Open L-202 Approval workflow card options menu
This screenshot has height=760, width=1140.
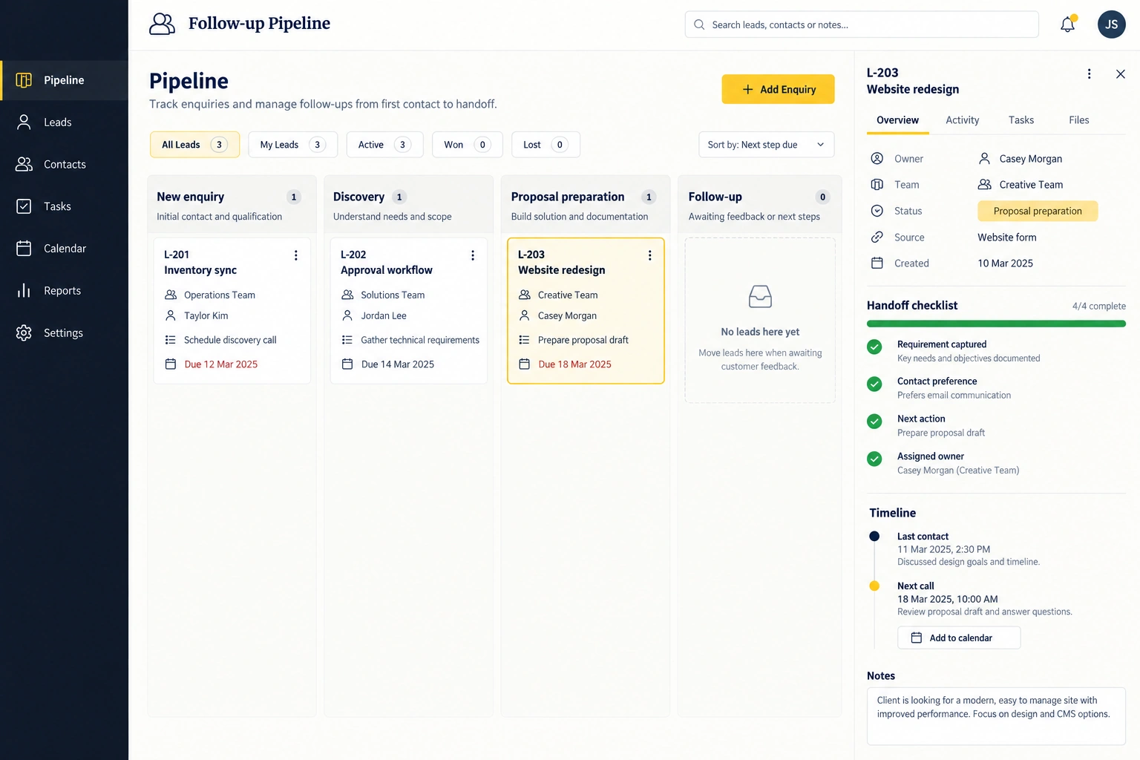point(472,255)
